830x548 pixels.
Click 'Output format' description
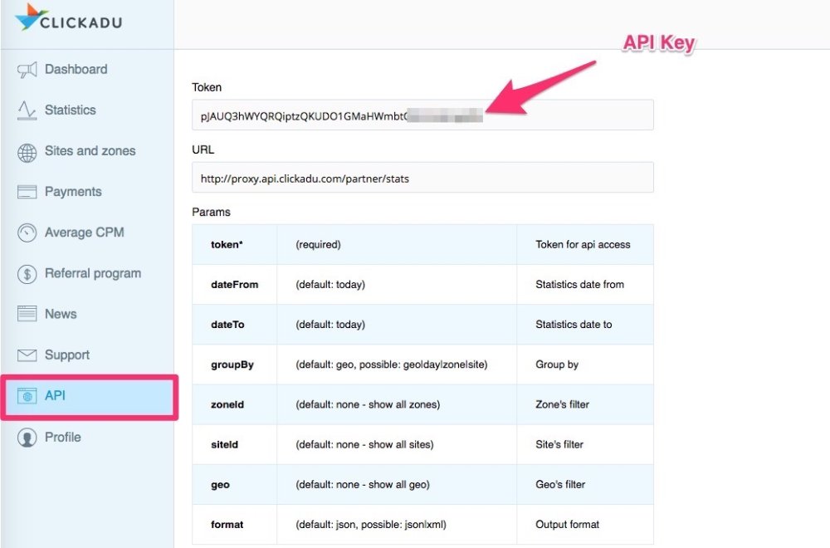[568, 525]
